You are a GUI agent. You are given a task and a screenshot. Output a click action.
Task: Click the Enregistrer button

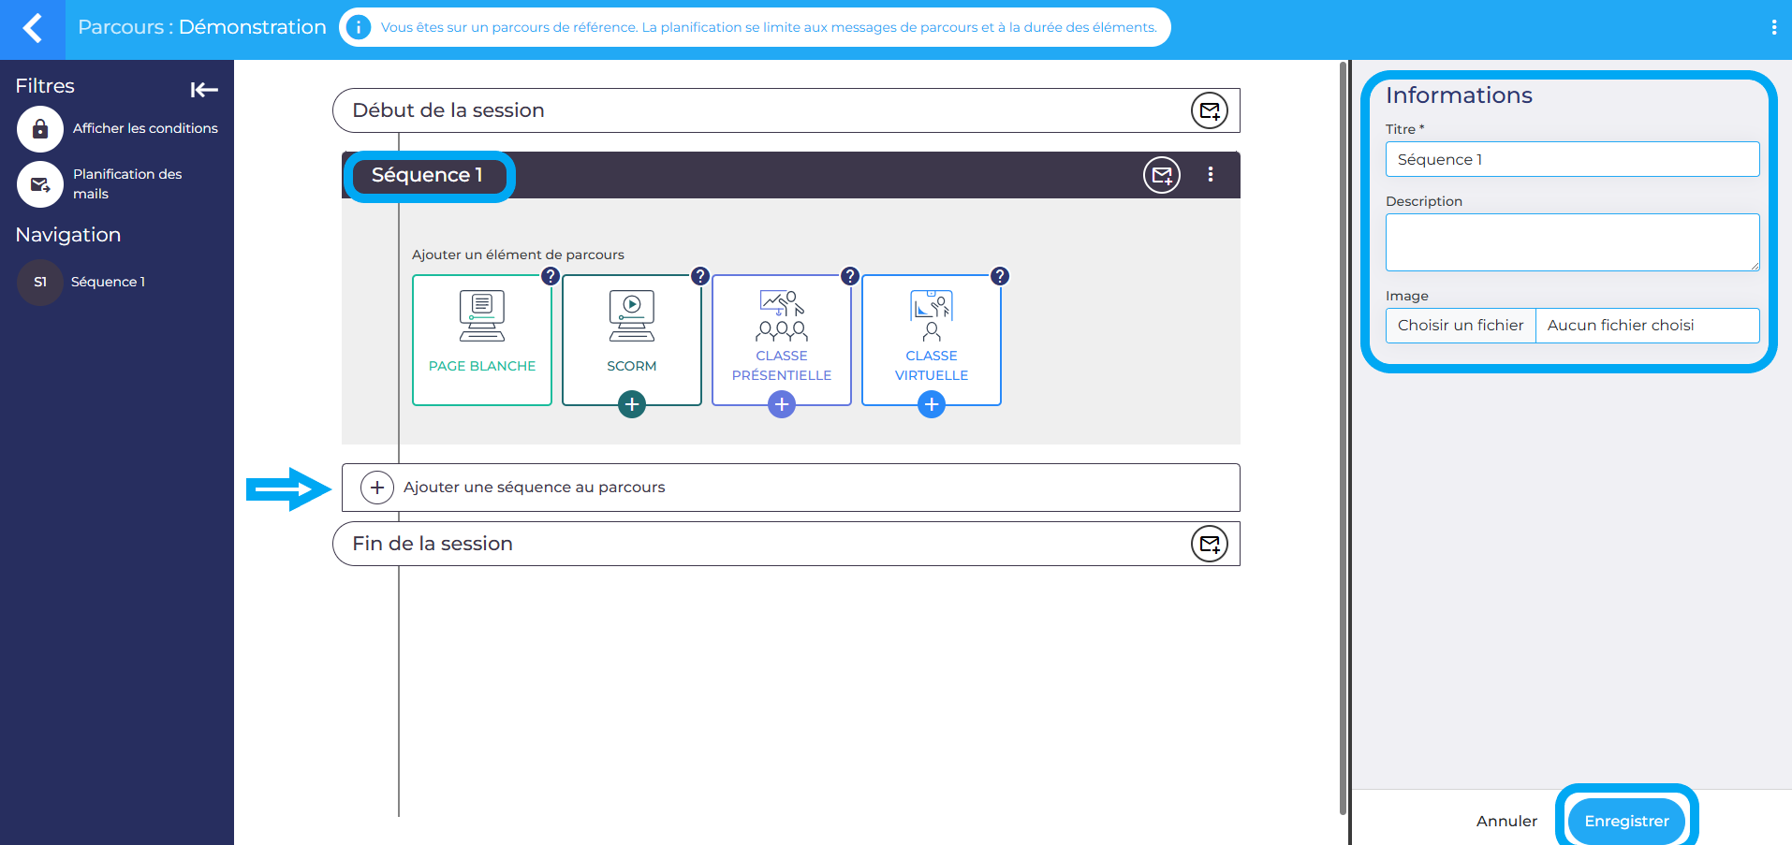click(x=1626, y=821)
